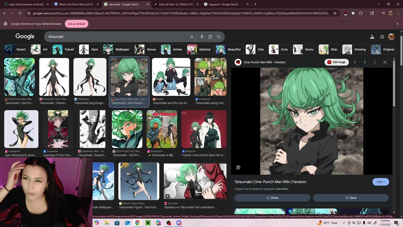Open the Reddit Tatsumaki and cat thumbnail
The image size is (403, 227).
click(x=171, y=77)
